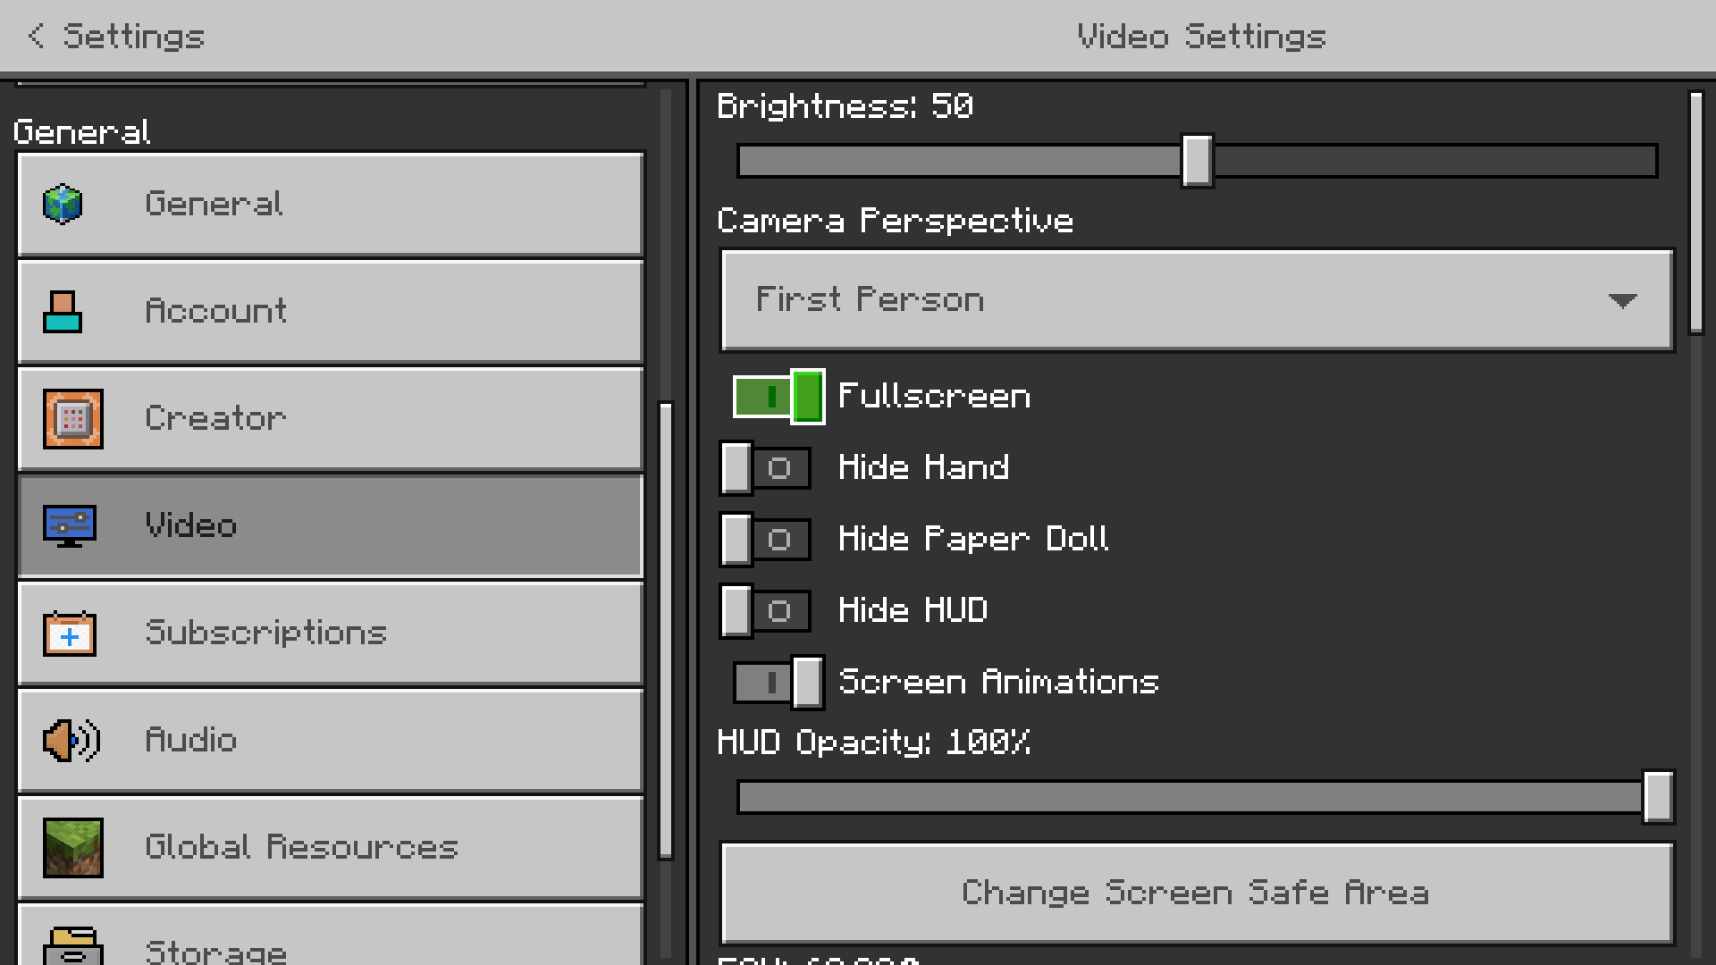Switch to the Audio settings tab

[x=331, y=741]
